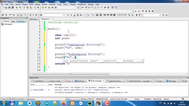Open the Cscope log tab
This screenshot has height=106, width=189.
pos(159,81)
